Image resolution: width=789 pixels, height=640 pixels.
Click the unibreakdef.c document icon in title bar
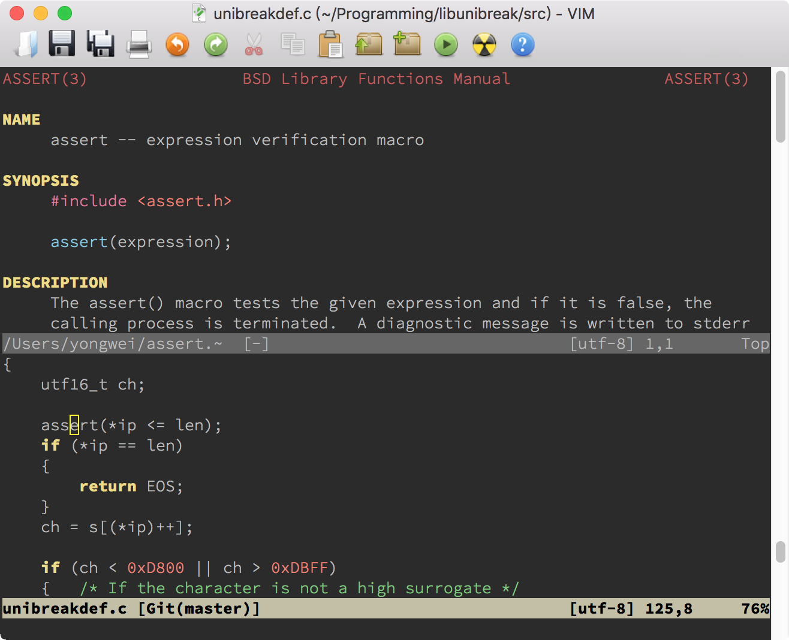199,13
